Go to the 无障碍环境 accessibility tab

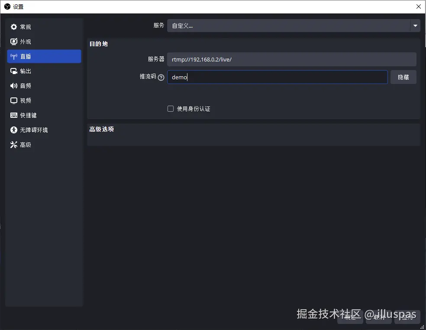point(44,130)
